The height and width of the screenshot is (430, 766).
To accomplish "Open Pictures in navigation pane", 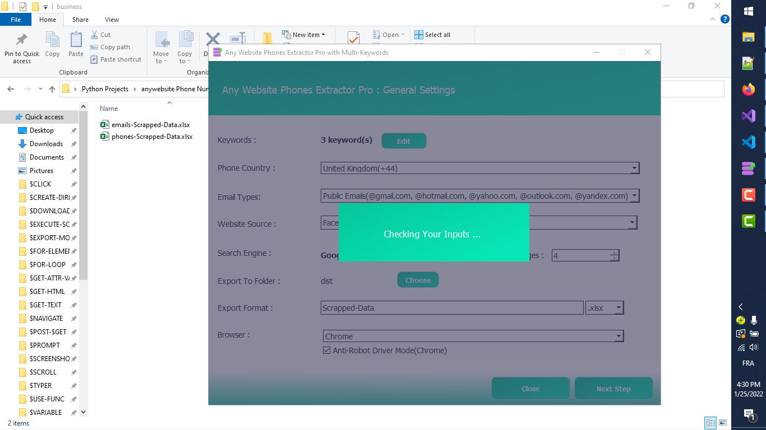I will (41, 171).
